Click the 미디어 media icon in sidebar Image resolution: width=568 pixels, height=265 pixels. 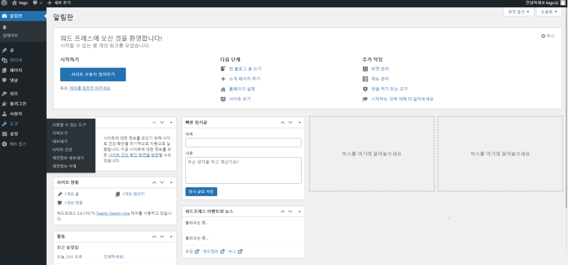[x=4, y=60]
